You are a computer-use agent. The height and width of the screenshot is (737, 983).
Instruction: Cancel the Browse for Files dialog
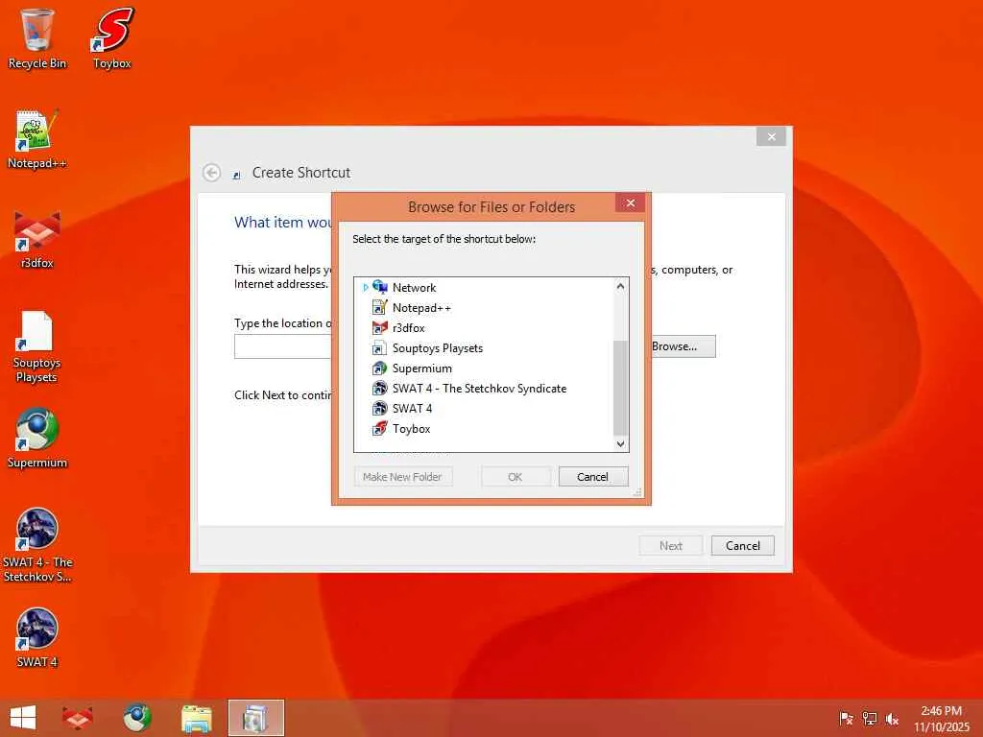tap(592, 477)
